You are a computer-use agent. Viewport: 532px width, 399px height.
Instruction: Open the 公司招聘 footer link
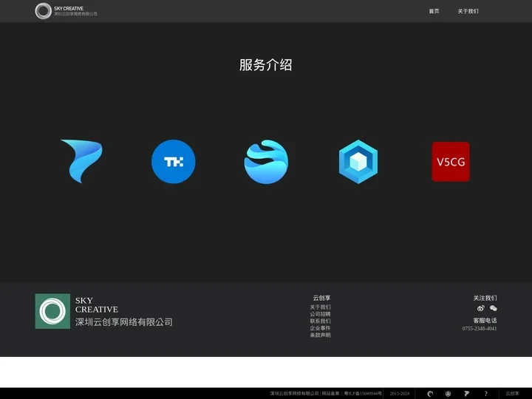320,314
